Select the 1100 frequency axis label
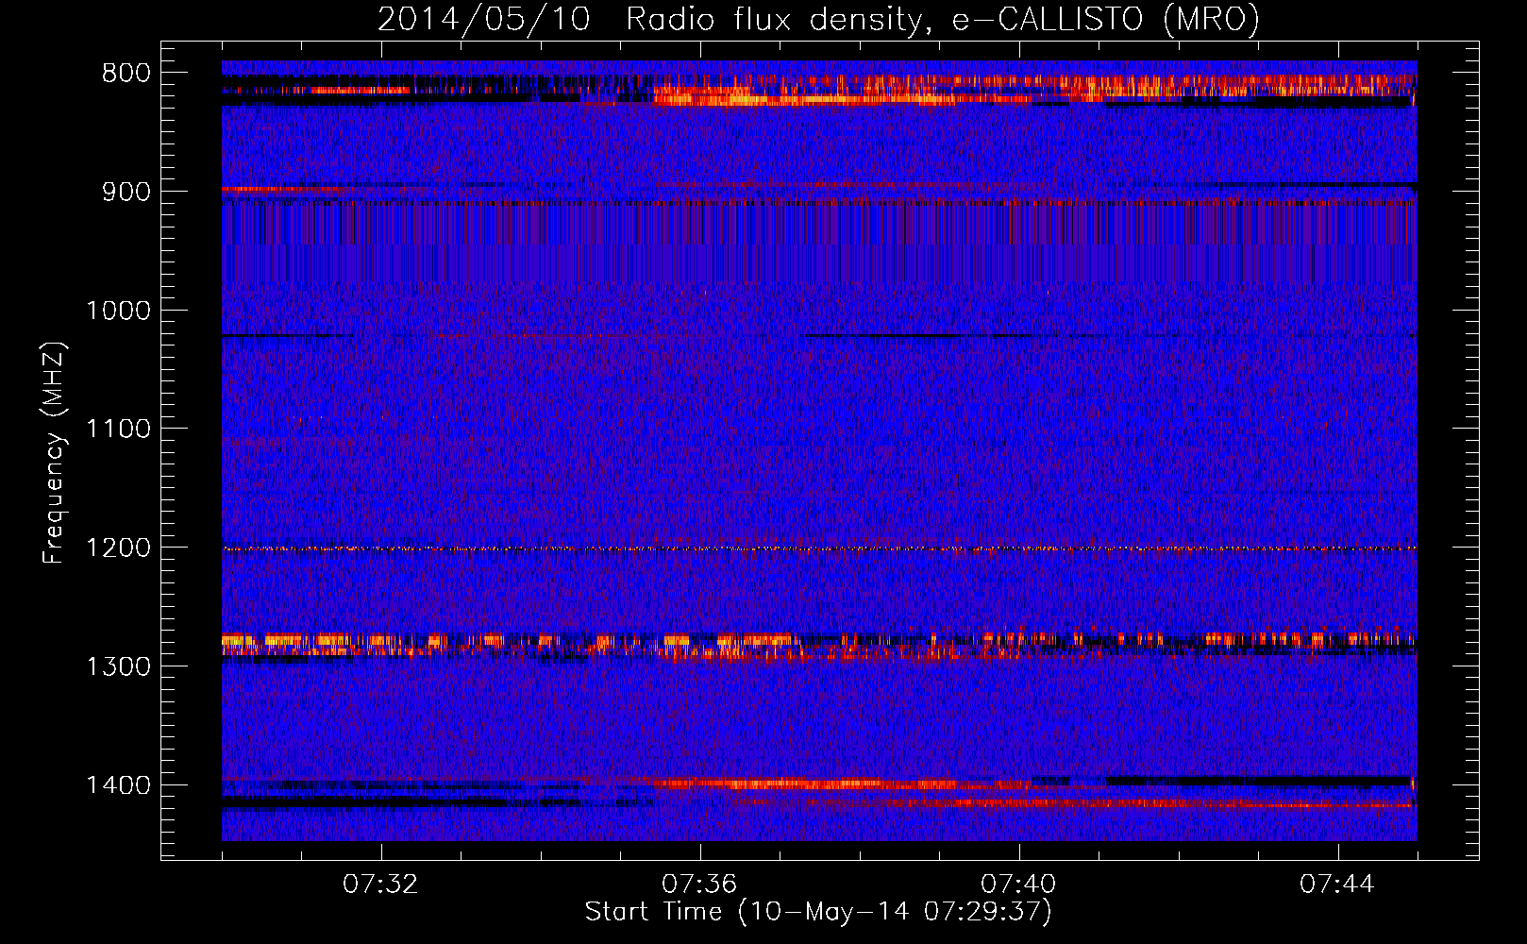The height and width of the screenshot is (944, 1527). coord(119,430)
